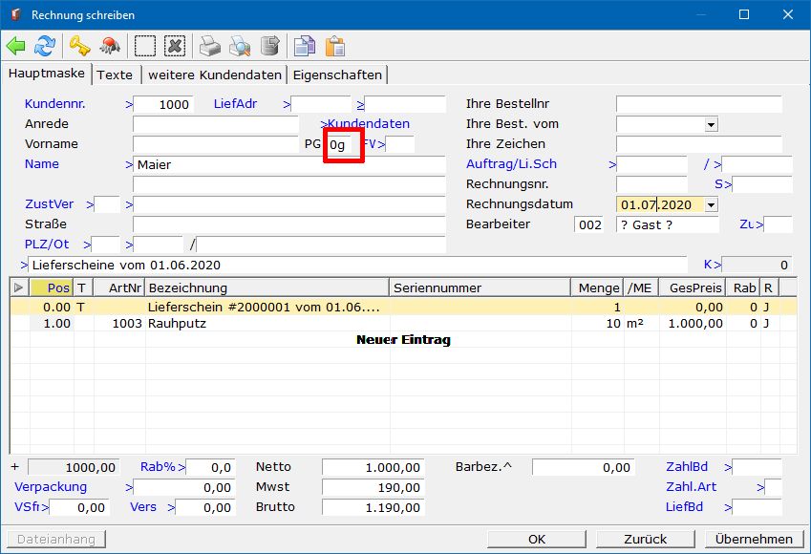This screenshot has width=811, height=554.
Task: Click the green back arrow icon
Action: coord(16,46)
